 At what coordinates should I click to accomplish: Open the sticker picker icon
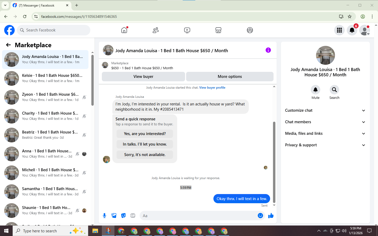(x=123, y=216)
